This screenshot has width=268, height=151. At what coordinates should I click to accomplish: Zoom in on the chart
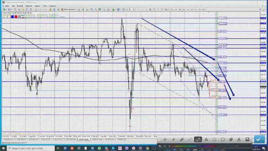point(92,9)
